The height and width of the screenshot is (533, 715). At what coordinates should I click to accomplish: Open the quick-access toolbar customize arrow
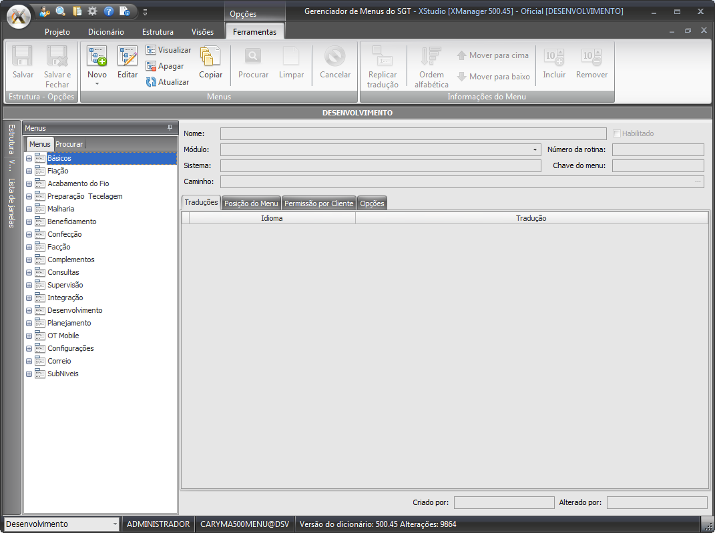(x=145, y=12)
